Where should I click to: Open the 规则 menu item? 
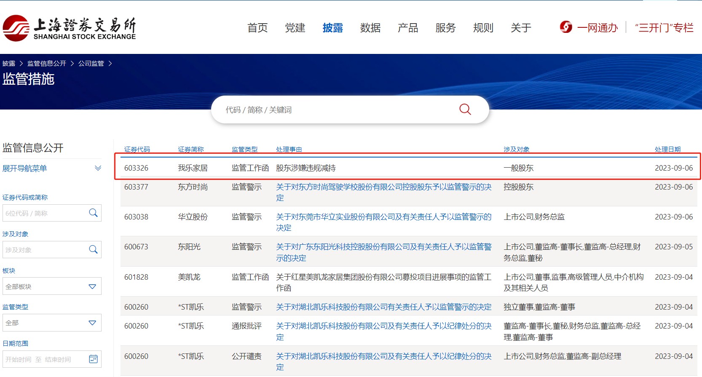[x=483, y=28]
